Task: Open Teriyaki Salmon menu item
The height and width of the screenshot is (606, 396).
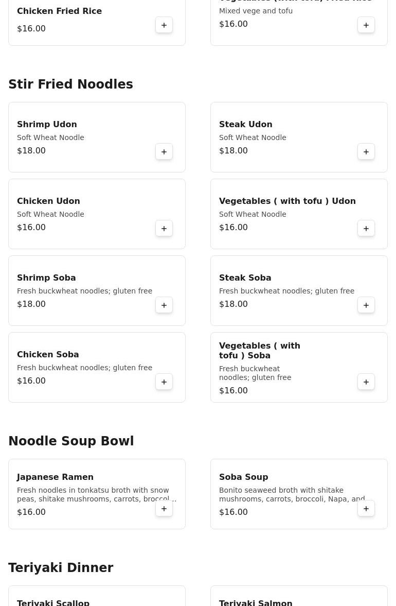Action: [256, 602]
